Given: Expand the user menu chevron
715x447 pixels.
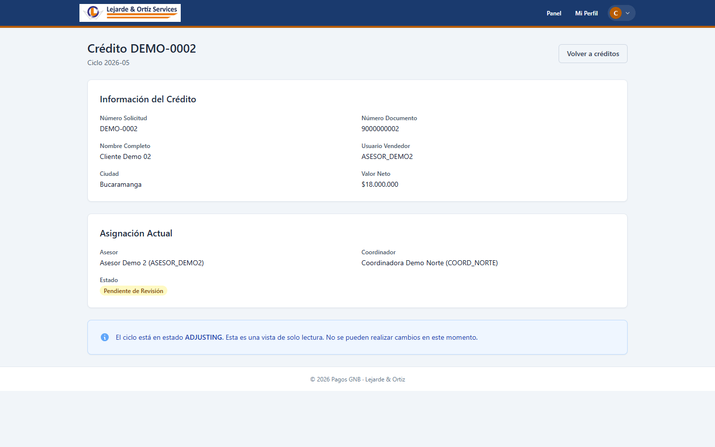Looking at the screenshot, I should [628, 13].
